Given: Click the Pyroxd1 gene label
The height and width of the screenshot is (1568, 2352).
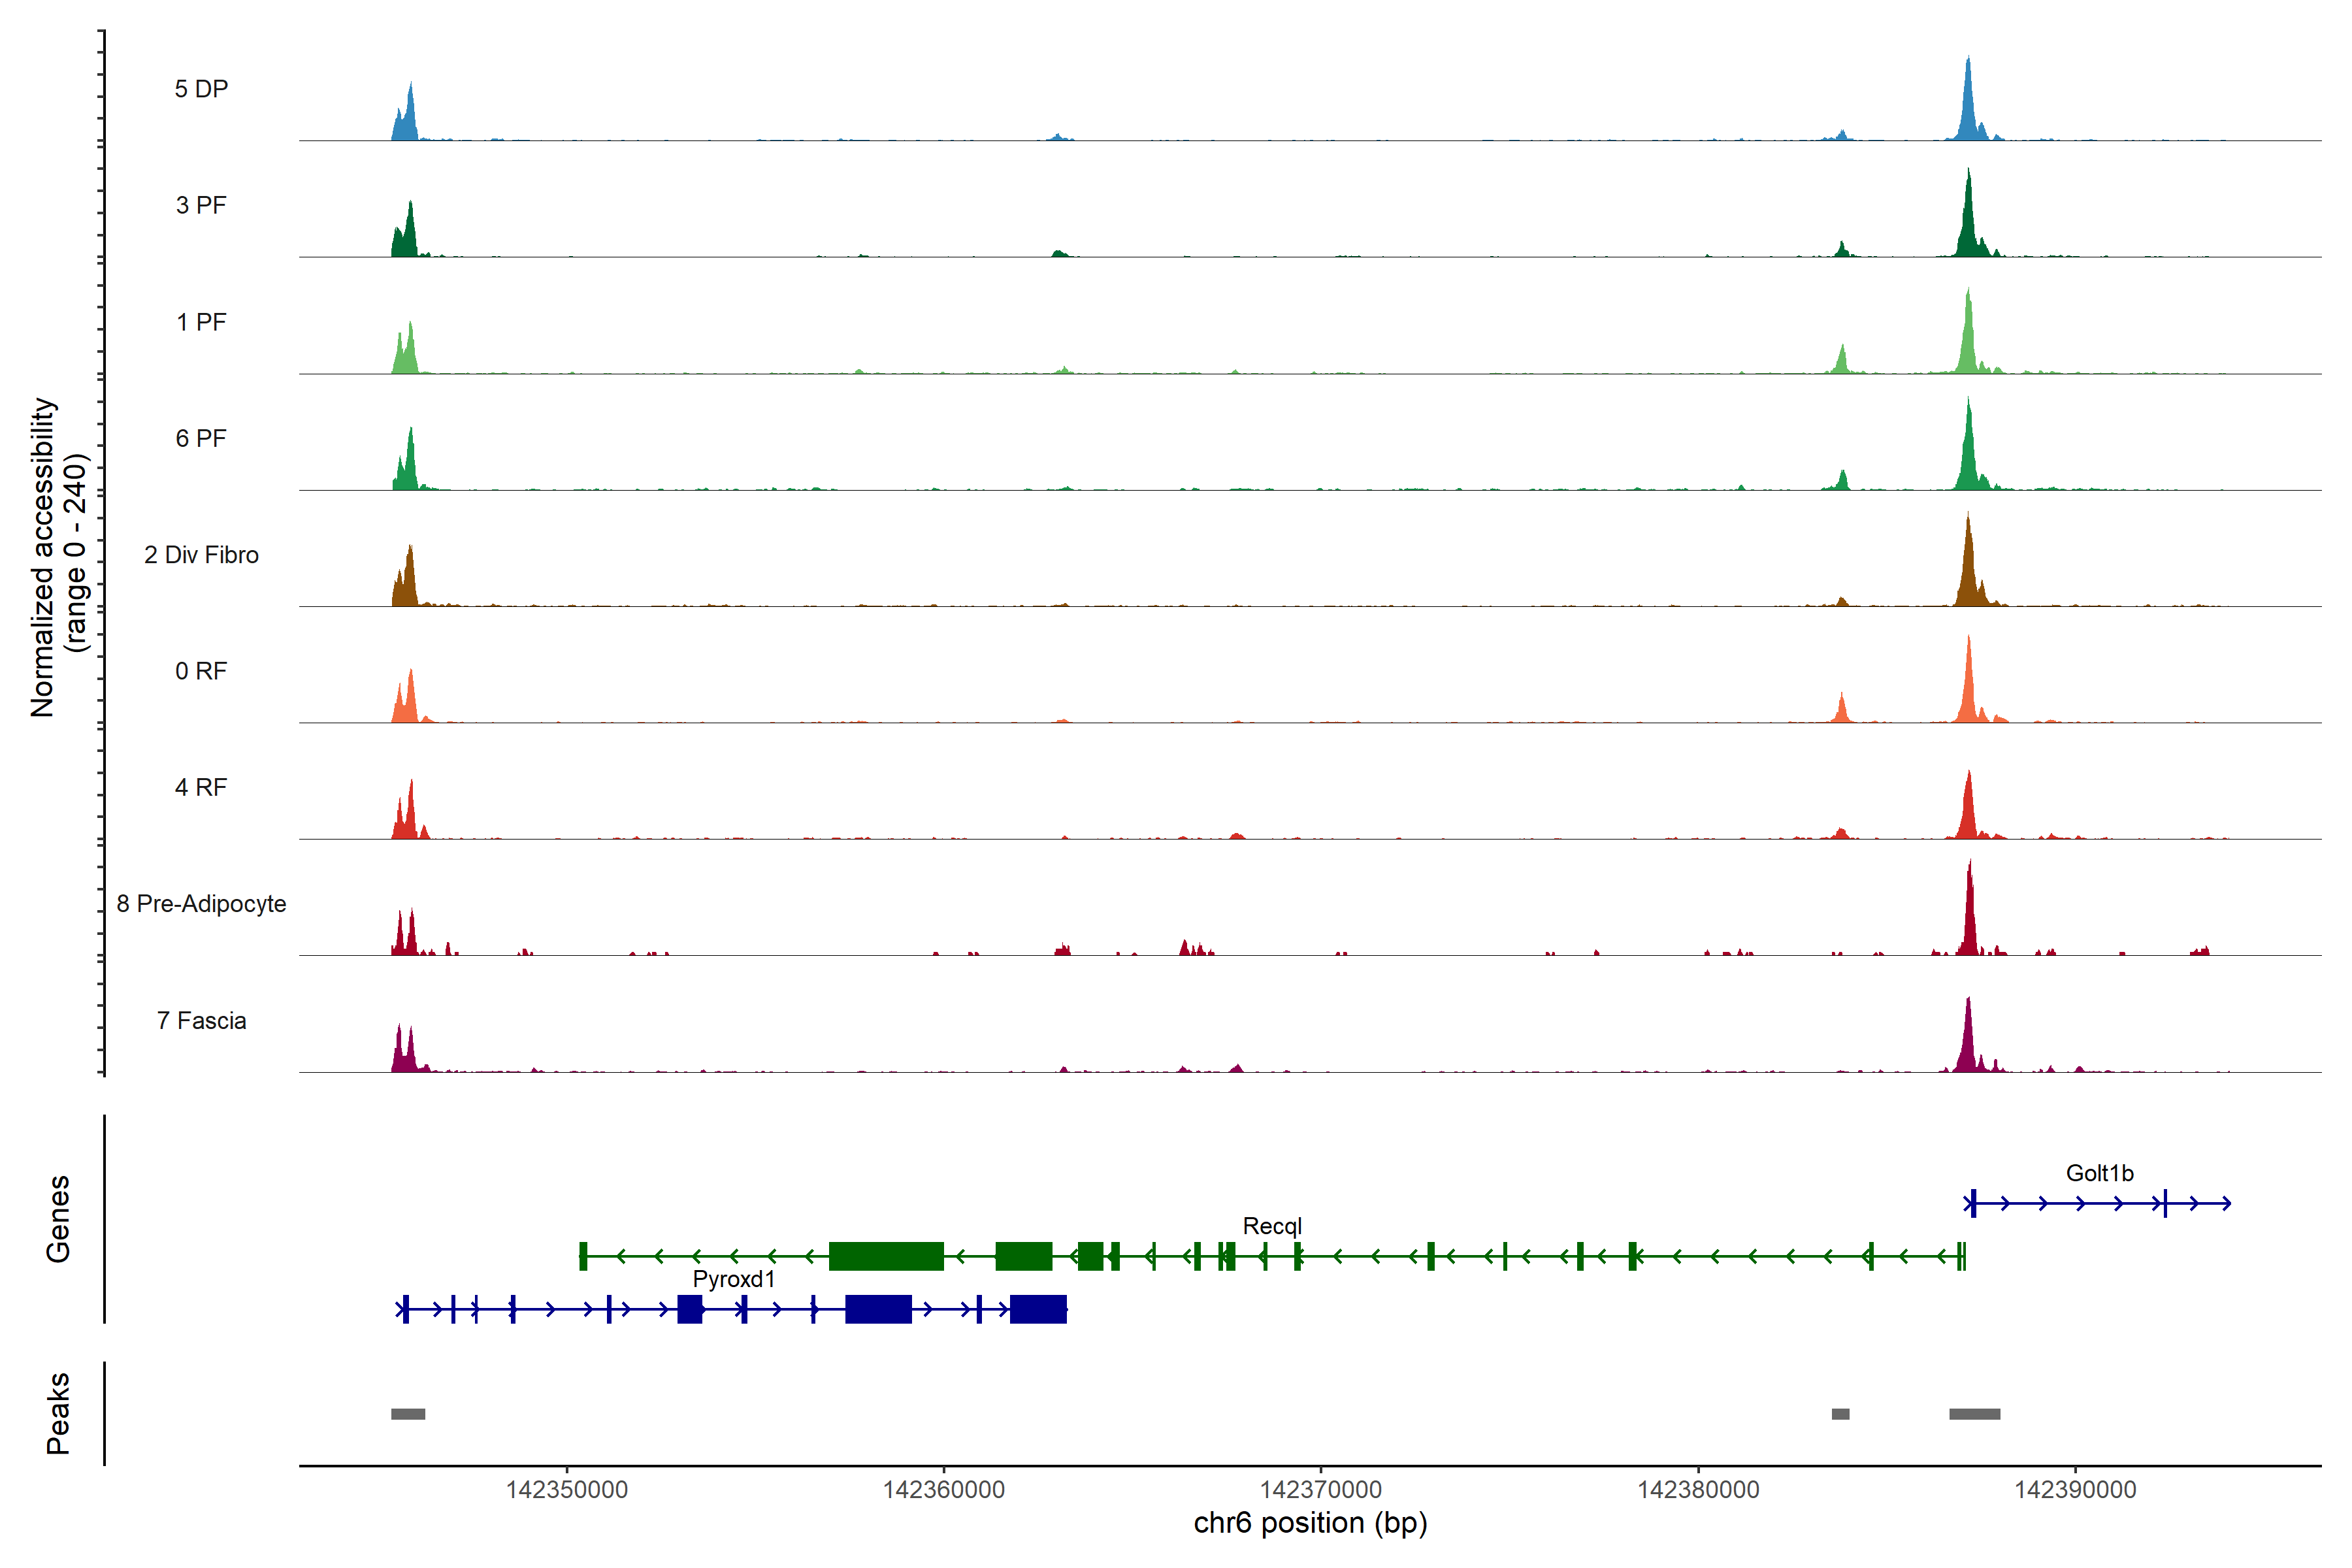Looking at the screenshot, I should click(733, 1279).
